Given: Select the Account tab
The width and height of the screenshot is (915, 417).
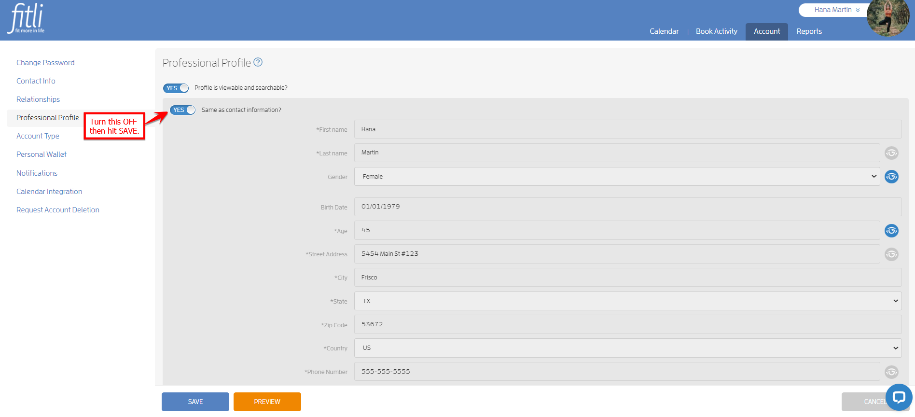Looking at the screenshot, I should click(767, 31).
